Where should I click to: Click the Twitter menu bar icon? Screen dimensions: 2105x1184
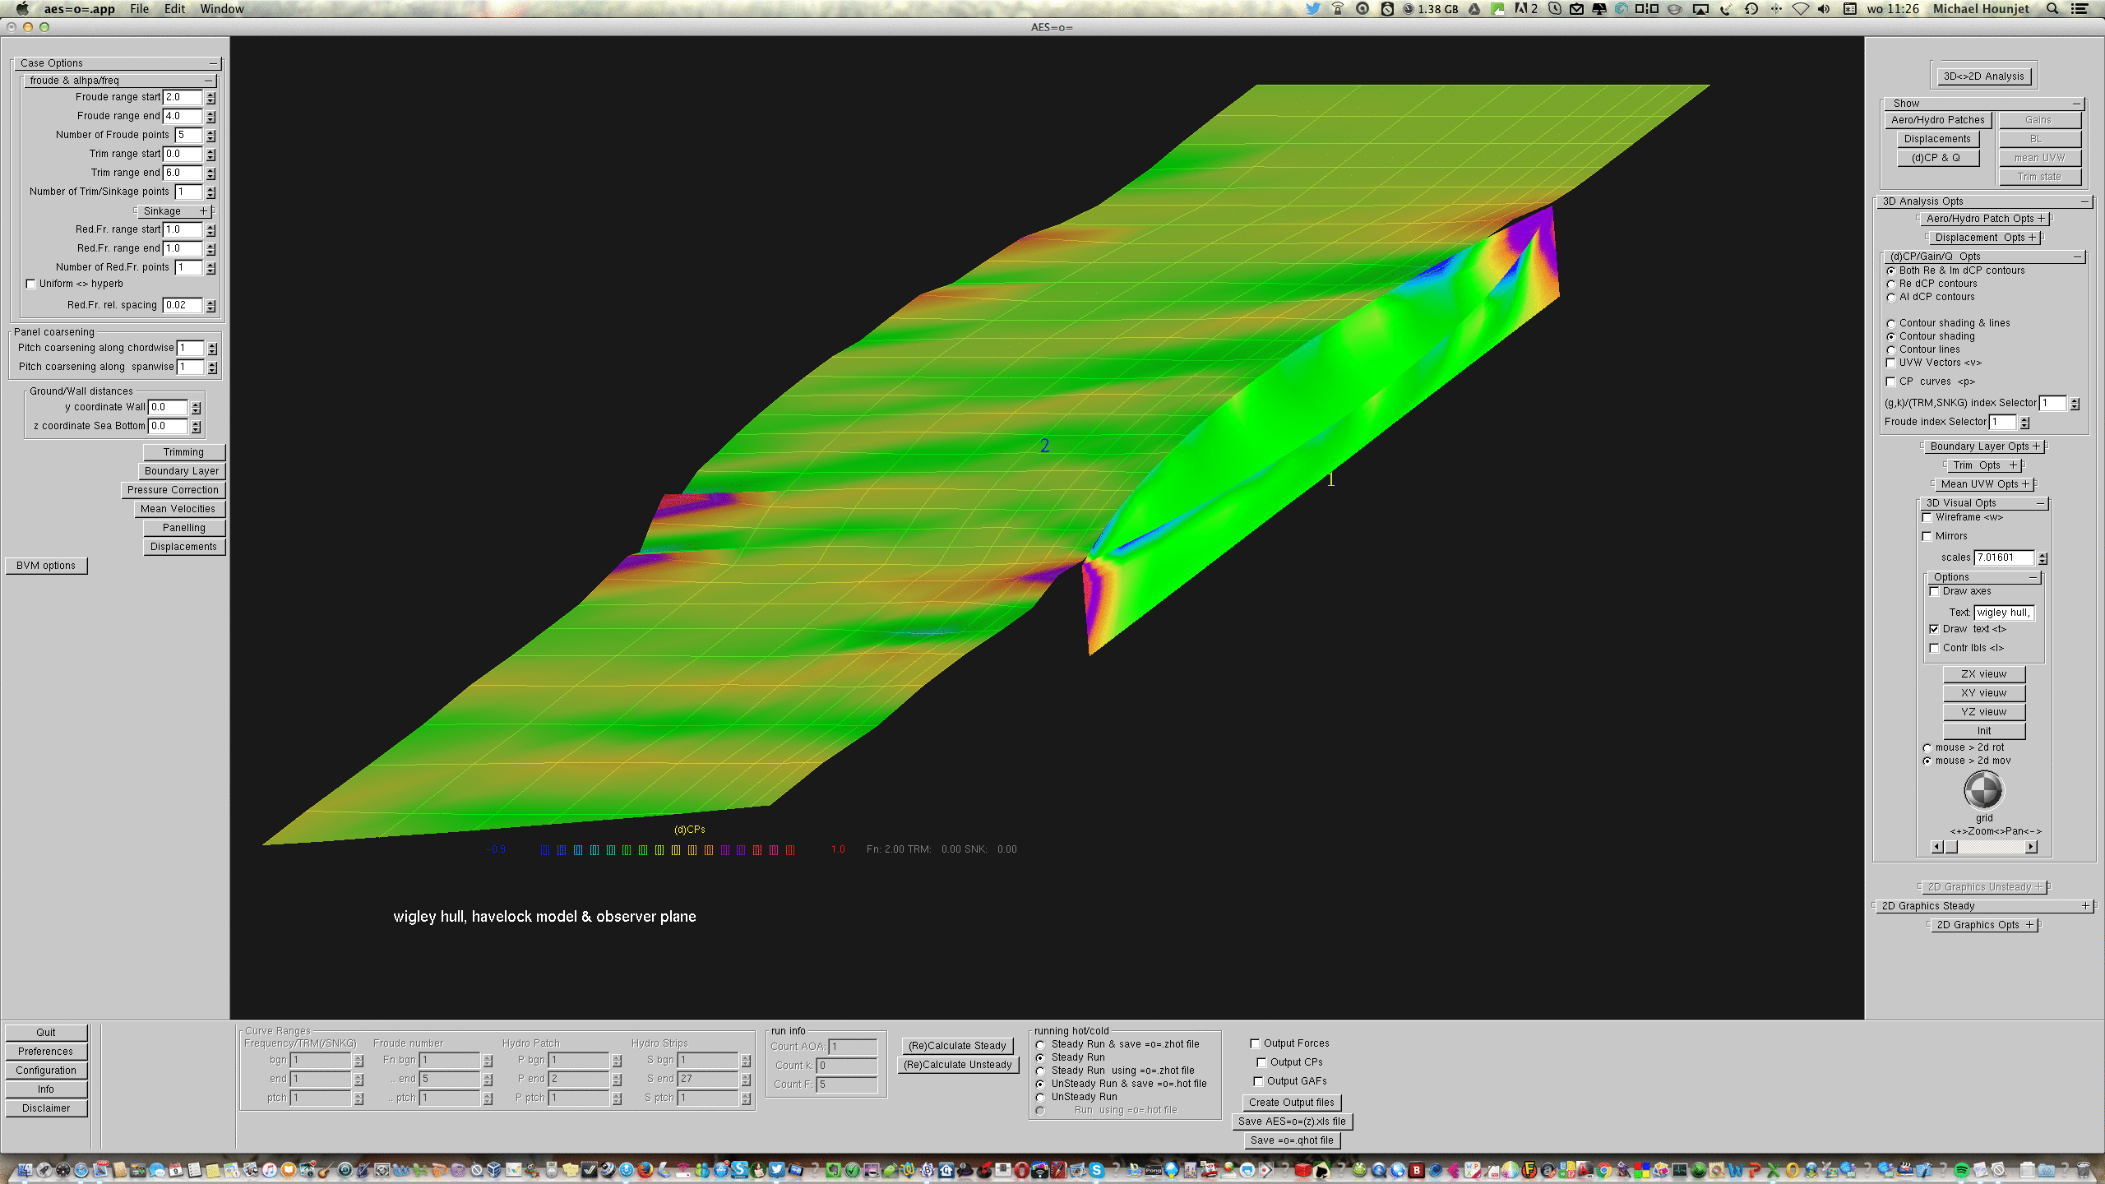[x=1313, y=9]
